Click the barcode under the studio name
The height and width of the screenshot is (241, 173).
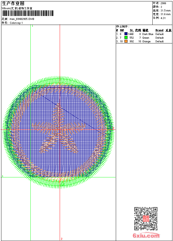pyautogui.click(x=28, y=13)
